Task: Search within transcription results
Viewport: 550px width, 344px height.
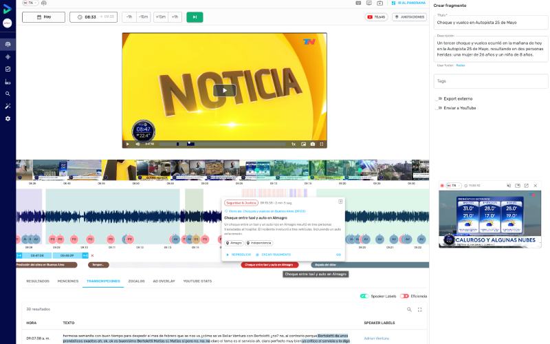Action: coord(409,310)
